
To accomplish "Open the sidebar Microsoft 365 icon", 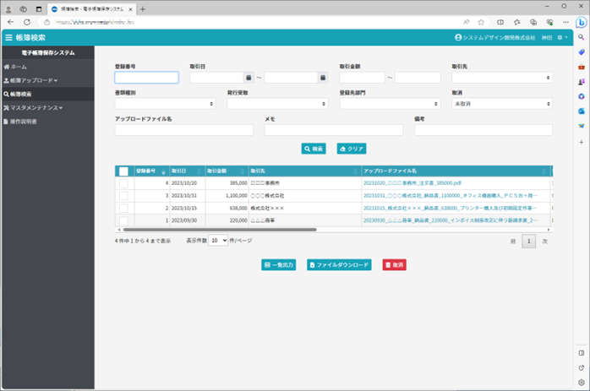I will point(582,96).
